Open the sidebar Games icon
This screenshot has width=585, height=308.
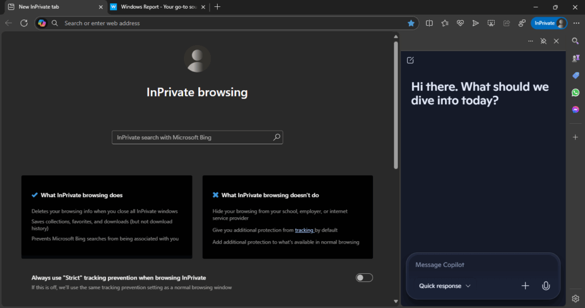tap(575, 58)
